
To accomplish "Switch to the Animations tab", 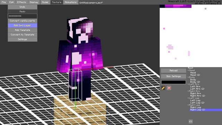I will point(70,2).
